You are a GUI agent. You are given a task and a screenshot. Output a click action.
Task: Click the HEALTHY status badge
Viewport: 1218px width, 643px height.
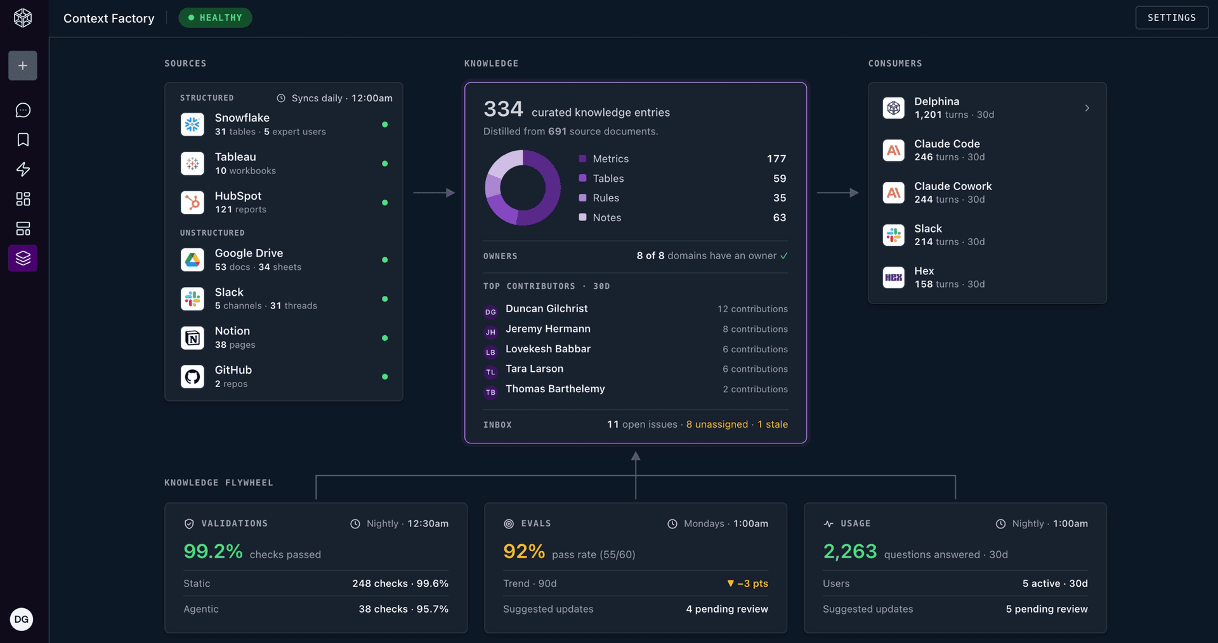(x=215, y=18)
